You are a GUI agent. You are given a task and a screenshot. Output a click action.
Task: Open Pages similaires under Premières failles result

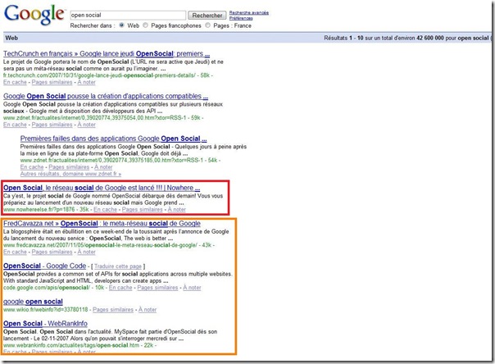69,167
